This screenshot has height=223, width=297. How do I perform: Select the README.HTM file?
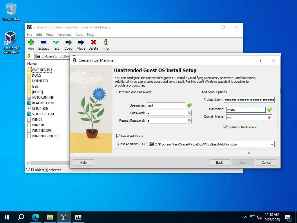43,103
